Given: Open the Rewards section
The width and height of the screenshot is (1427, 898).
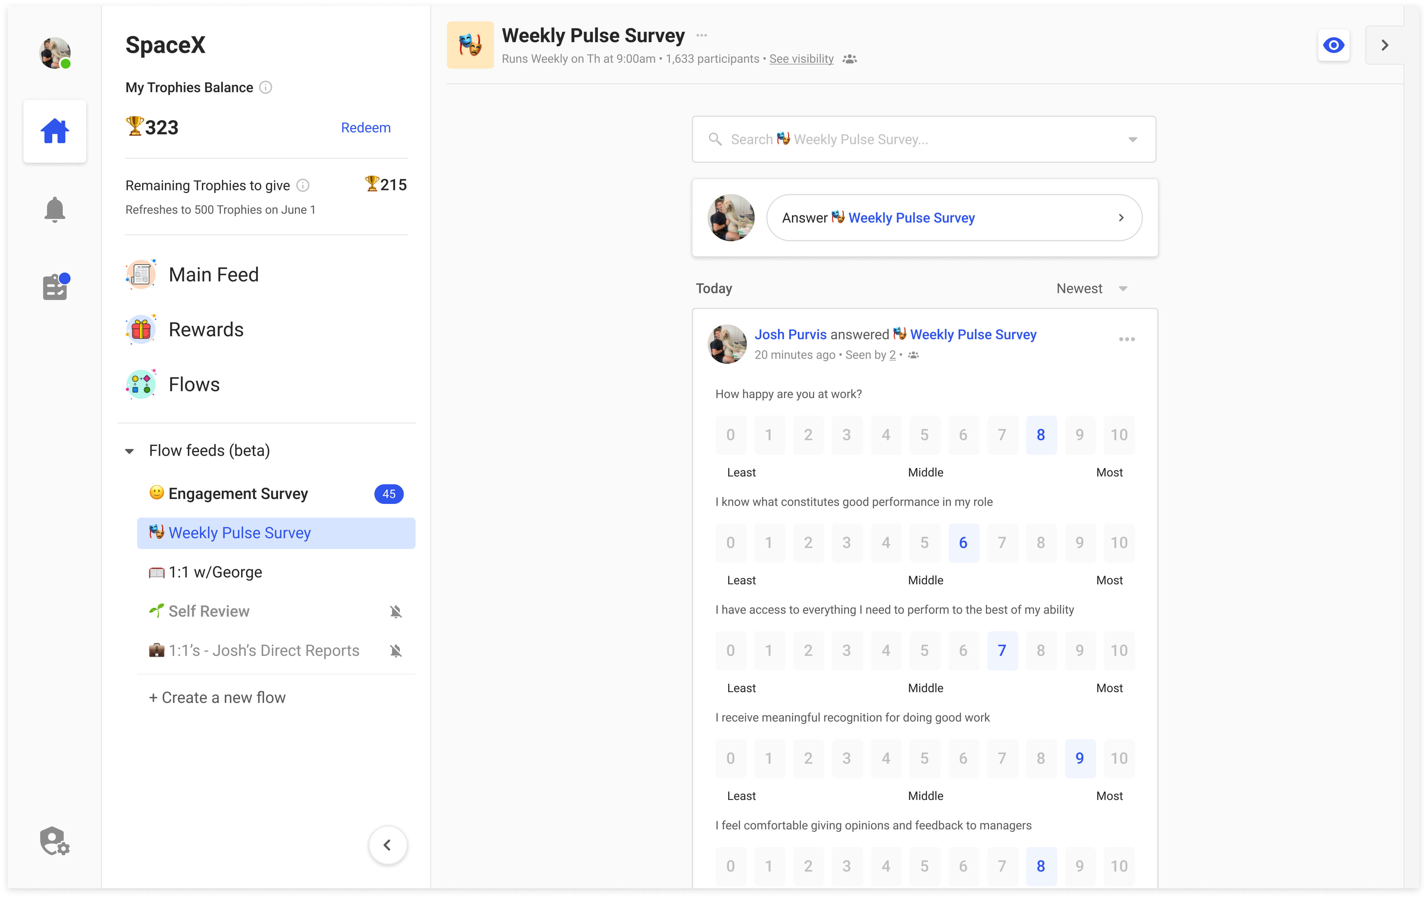Looking at the screenshot, I should (205, 330).
